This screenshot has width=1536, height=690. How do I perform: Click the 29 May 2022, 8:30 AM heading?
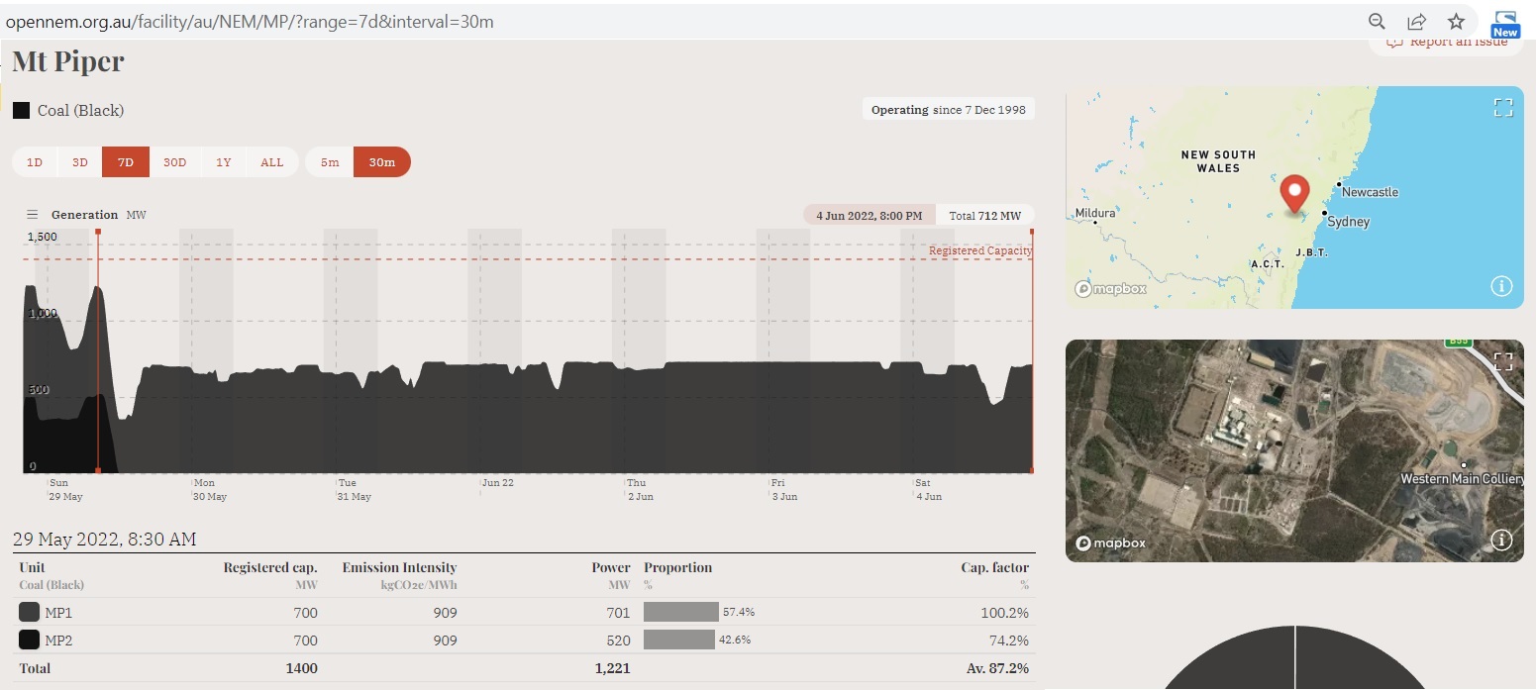[104, 540]
